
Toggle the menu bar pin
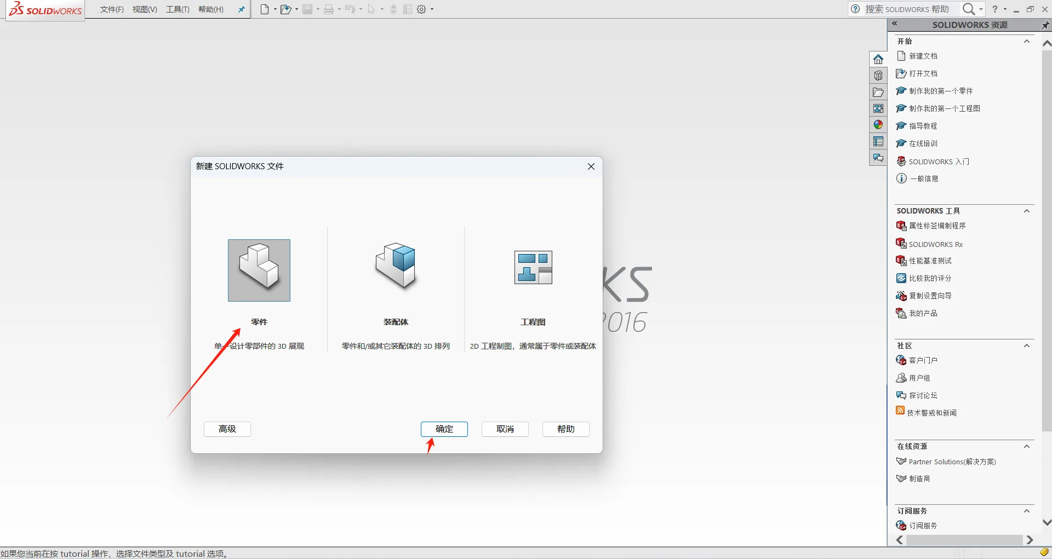[241, 9]
